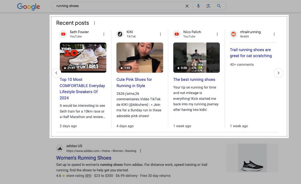Open the Recent posts three-dot options menu
Viewport: 301px width, 184px height.
pyautogui.click(x=95, y=22)
